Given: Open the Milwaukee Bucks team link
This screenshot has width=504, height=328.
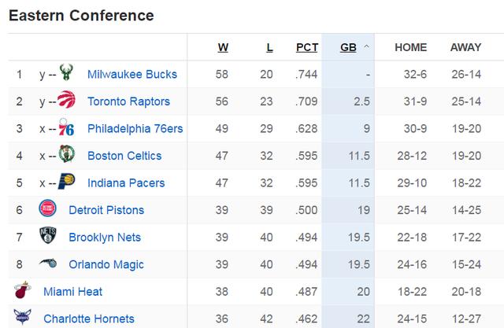Looking at the screenshot, I should click(132, 74).
